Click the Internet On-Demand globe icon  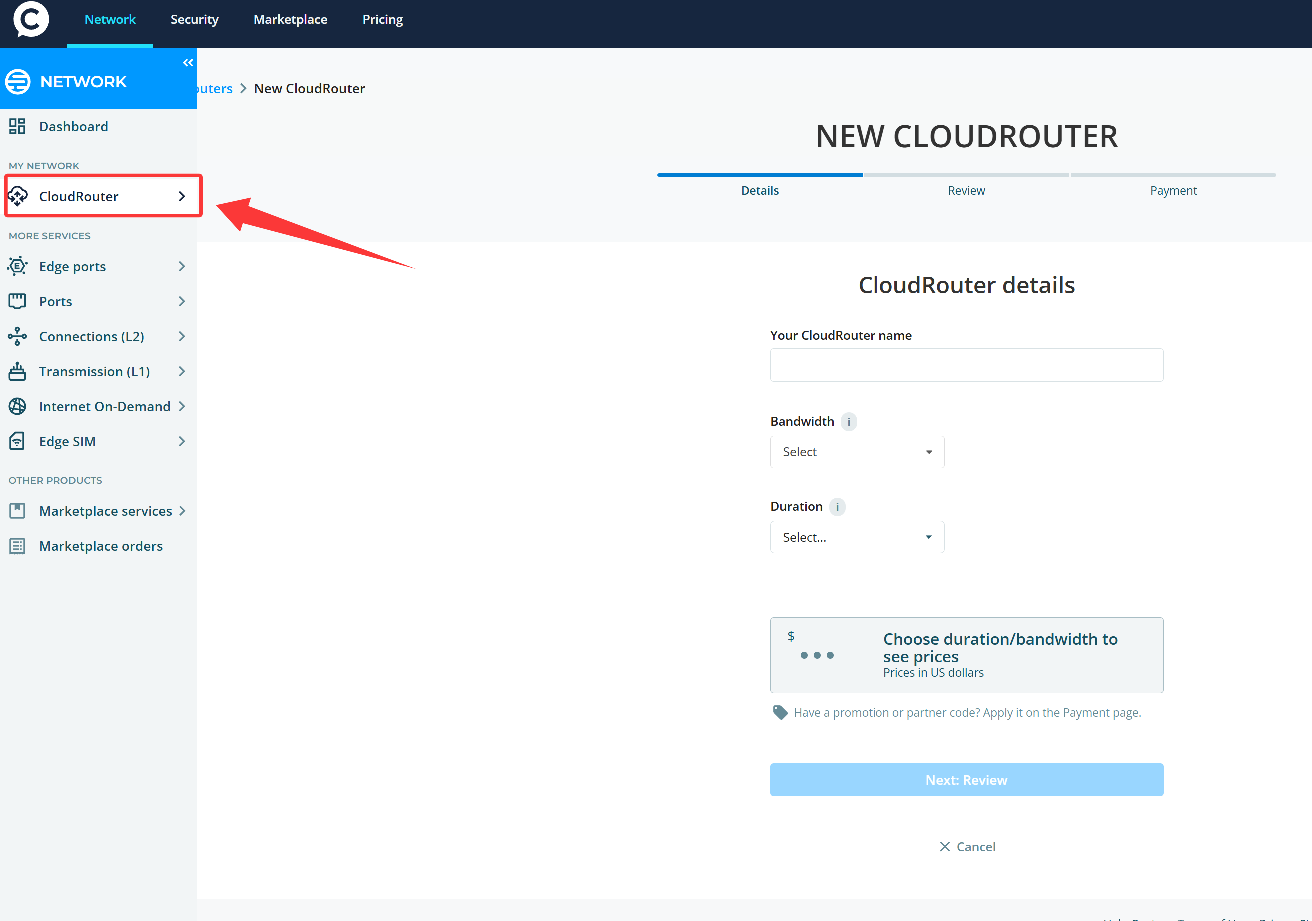tap(17, 406)
